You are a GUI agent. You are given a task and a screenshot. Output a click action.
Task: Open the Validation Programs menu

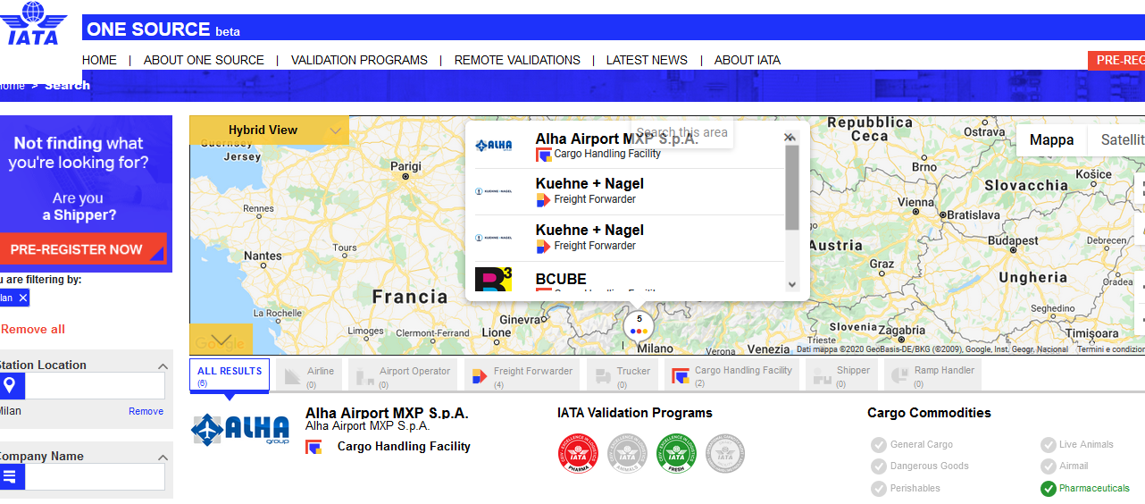359,60
